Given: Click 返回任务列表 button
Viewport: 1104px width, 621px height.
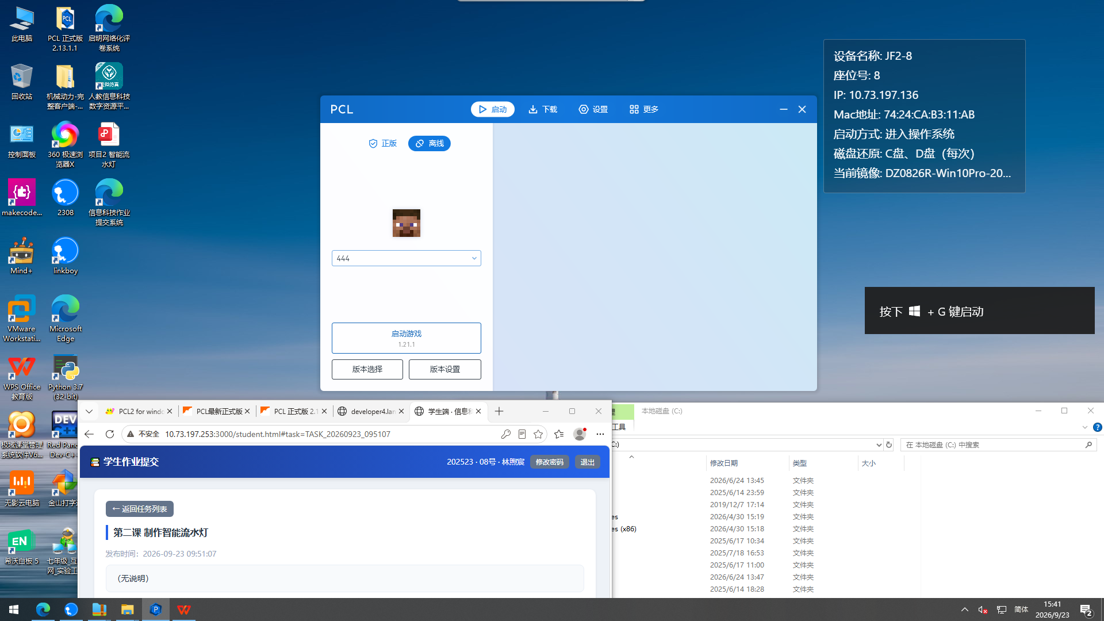Looking at the screenshot, I should [x=140, y=509].
